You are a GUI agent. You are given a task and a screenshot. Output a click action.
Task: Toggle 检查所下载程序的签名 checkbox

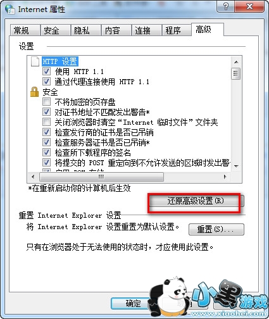click(46, 152)
